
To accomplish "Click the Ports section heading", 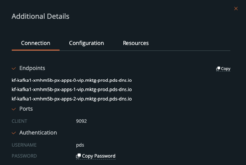I will coord(26,109).
